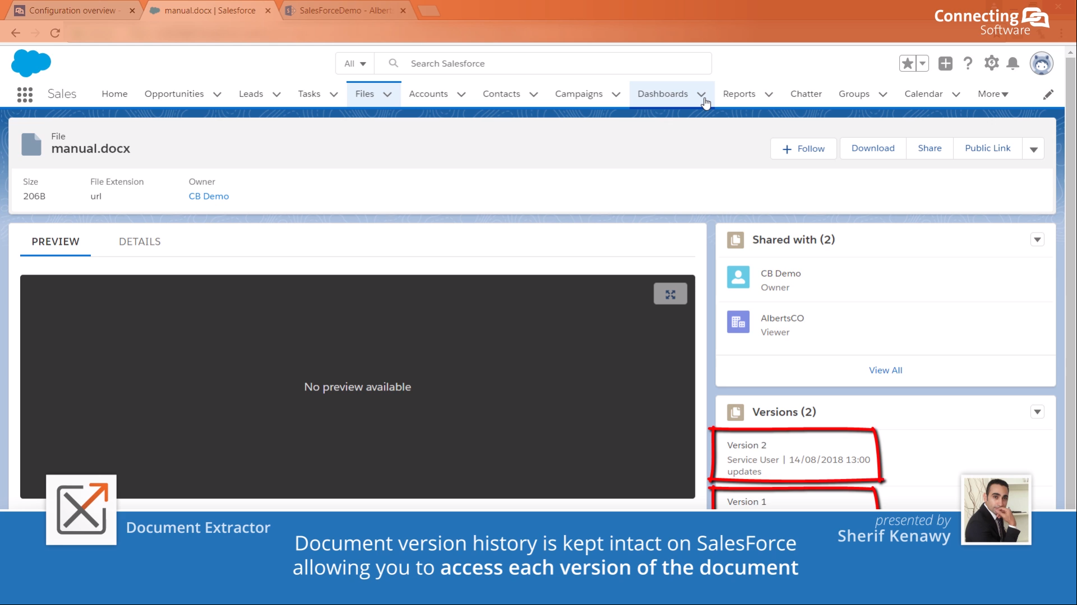Click the Setup gear icon
The image size is (1077, 605).
click(x=991, y=63)
